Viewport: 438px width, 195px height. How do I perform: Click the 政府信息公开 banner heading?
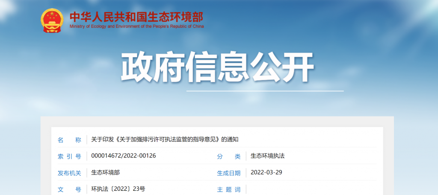(x=217, y=68)
